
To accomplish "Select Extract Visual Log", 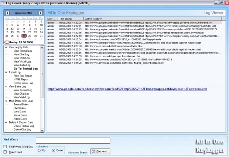I will [x=23, y=83].
